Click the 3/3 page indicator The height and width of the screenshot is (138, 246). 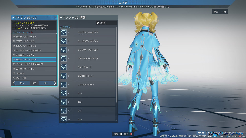[x=34, y=83]
